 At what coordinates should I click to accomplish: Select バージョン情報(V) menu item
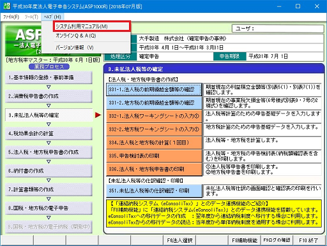pos(92,48)
